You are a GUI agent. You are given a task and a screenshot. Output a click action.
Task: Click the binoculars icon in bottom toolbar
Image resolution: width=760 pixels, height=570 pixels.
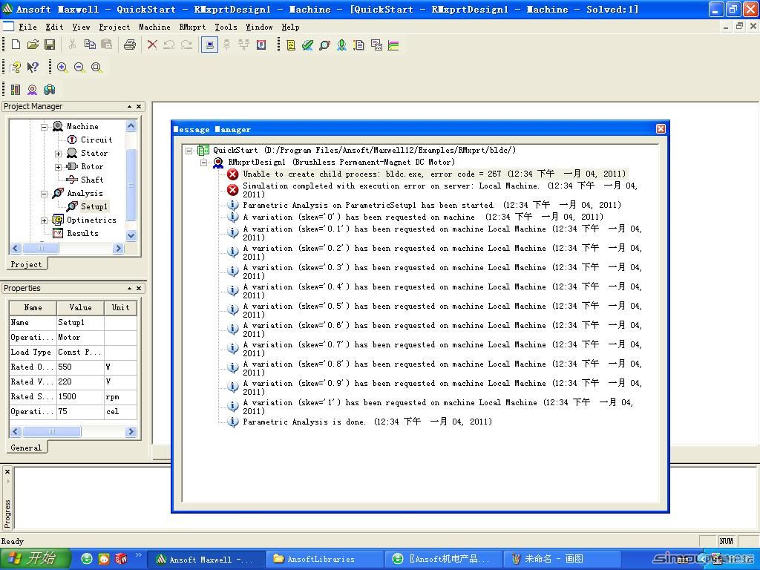coord(50,90)
